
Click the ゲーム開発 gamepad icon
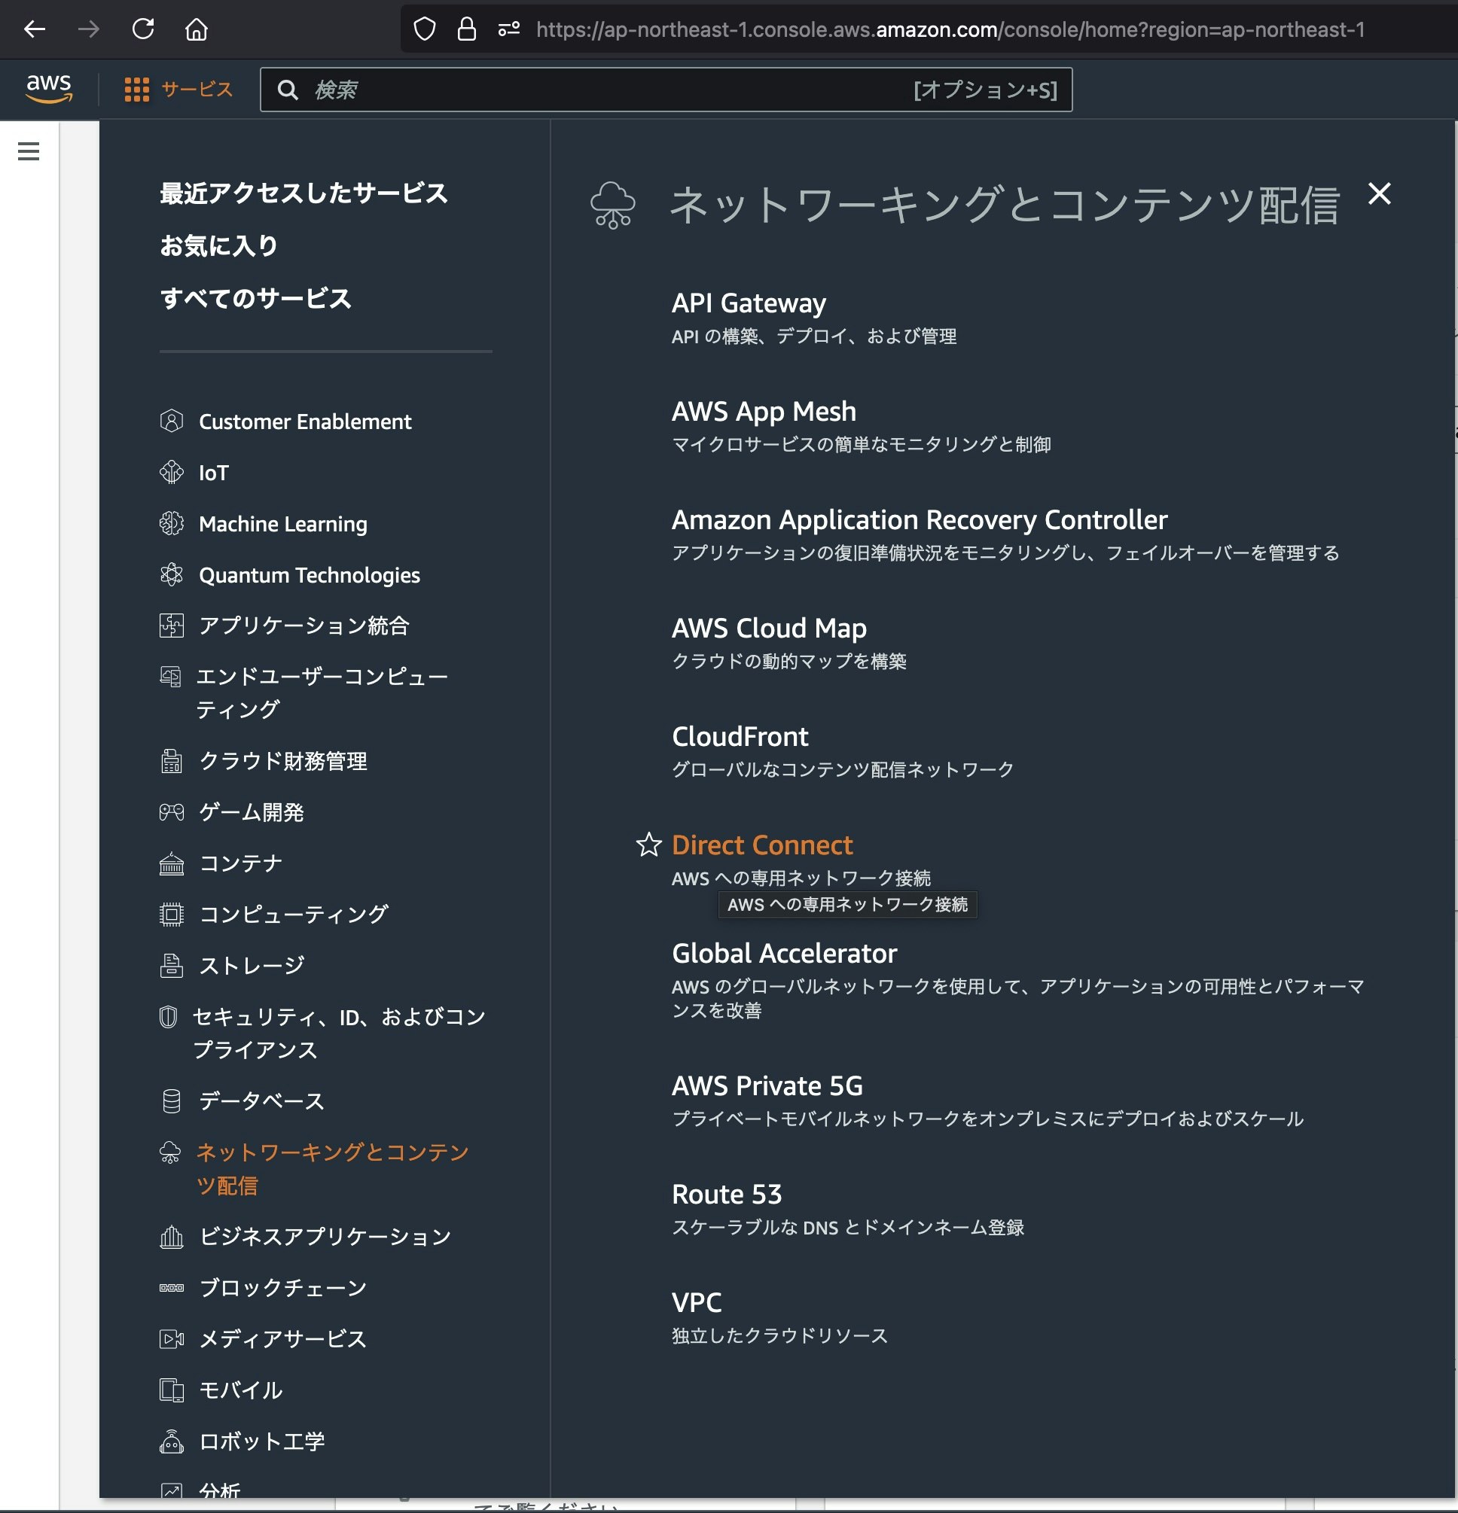pyautogui.click(x=172, y=812)
